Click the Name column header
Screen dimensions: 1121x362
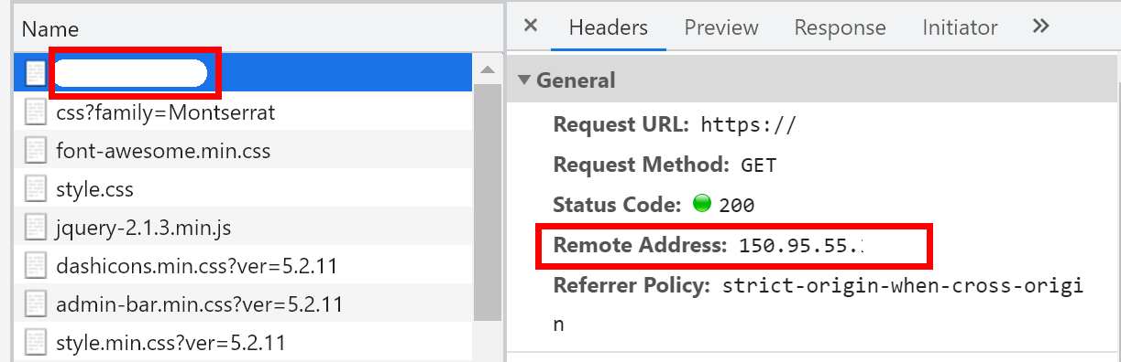click(49, 29)
